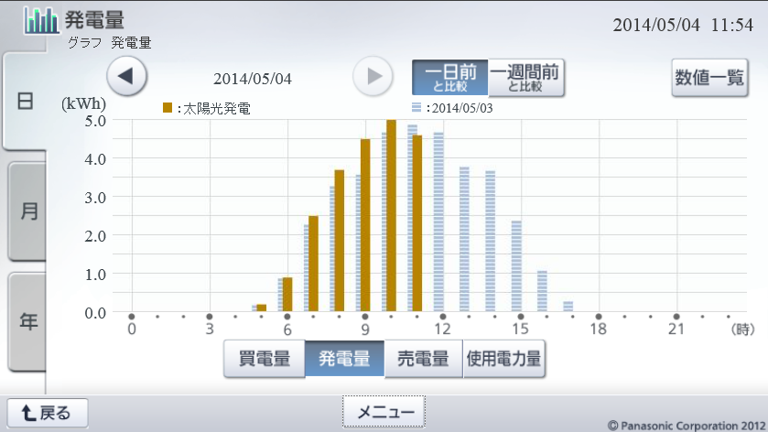Switch to the 日 (day) tab
768x432 pixels.
pyautogui.click(x=27, y=102)
